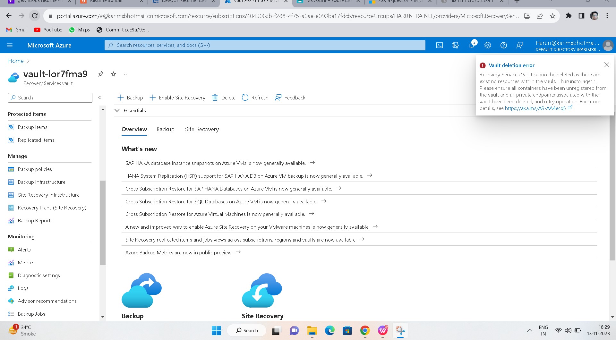Switch to the Site Recovery tab
The image size is (616, 340).
pyautogui.click(x=201, y=129)
